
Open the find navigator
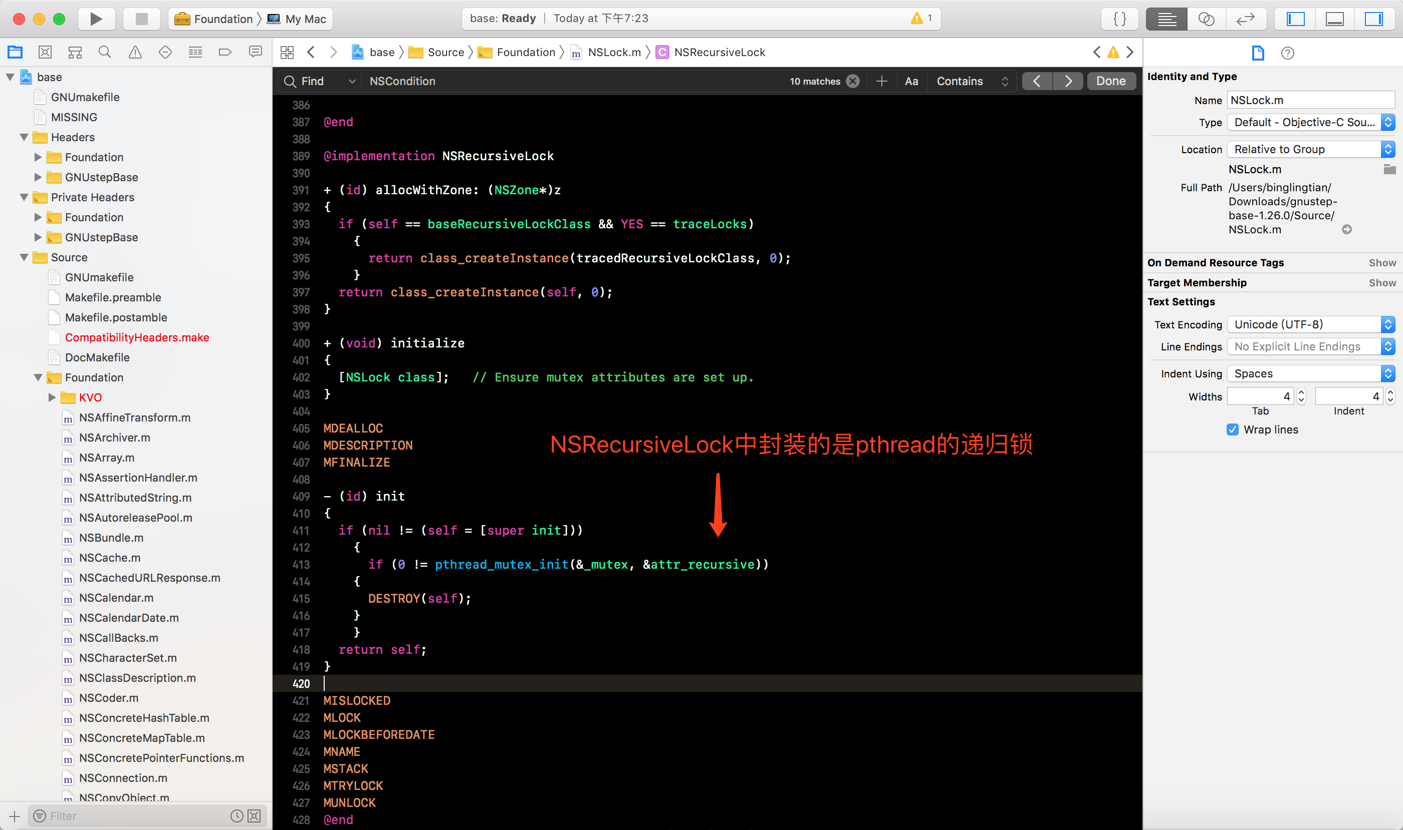coord(105,52)
